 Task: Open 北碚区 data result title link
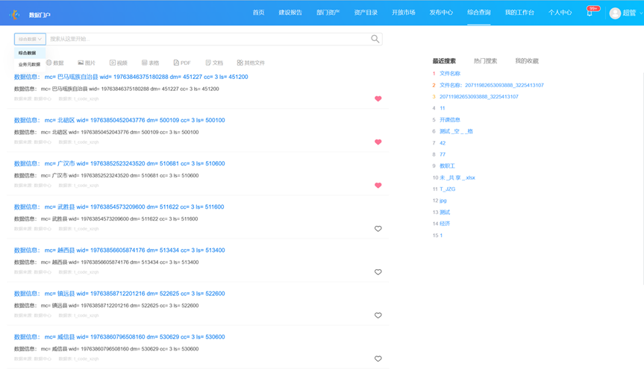(119, 120)
